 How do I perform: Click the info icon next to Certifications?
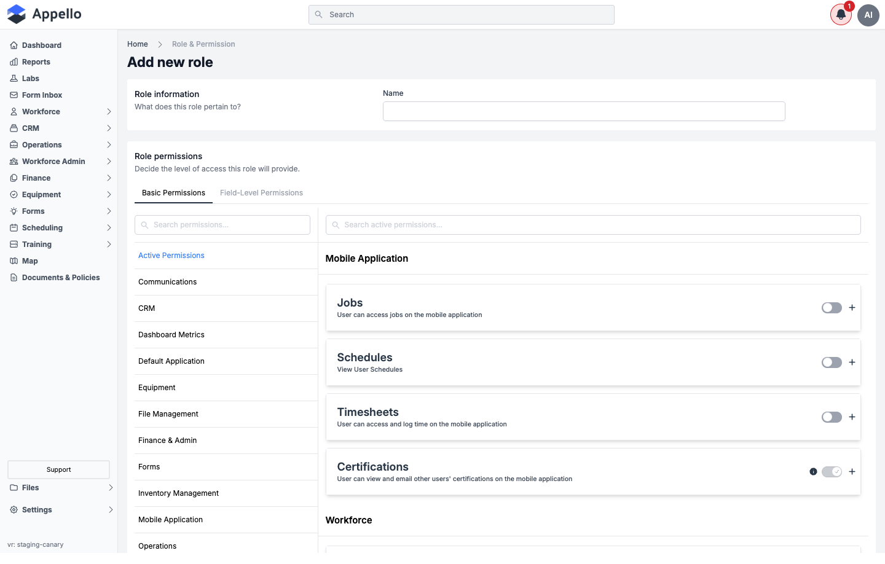(x=813, y=472)
